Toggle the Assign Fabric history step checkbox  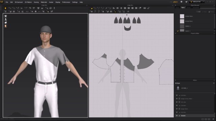[179, 109]
